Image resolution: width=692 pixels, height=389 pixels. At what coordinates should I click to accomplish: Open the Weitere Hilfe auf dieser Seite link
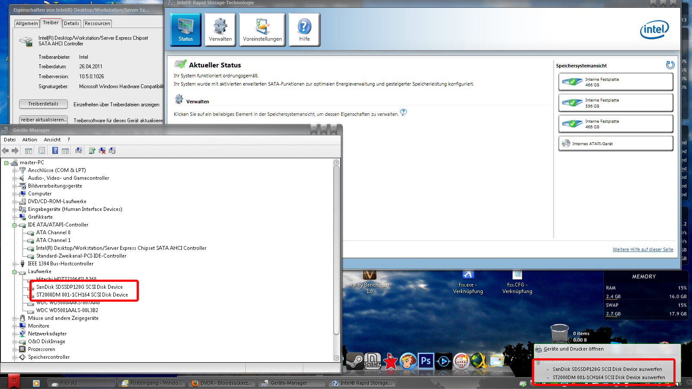point(643,249)
